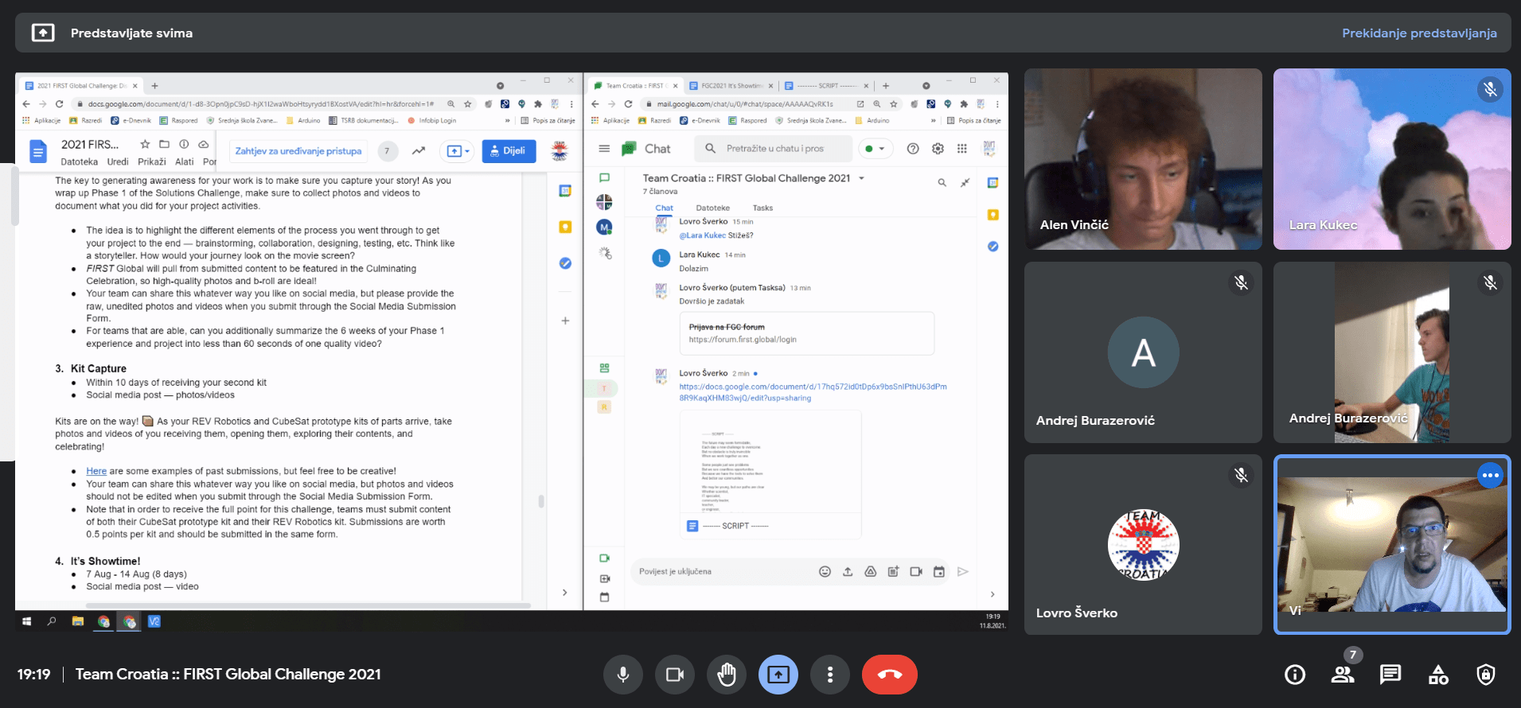Click Zahtjev za uređivanje pristupa button
This screenshot has height=708, width=1521.
[x=298, y=150]
